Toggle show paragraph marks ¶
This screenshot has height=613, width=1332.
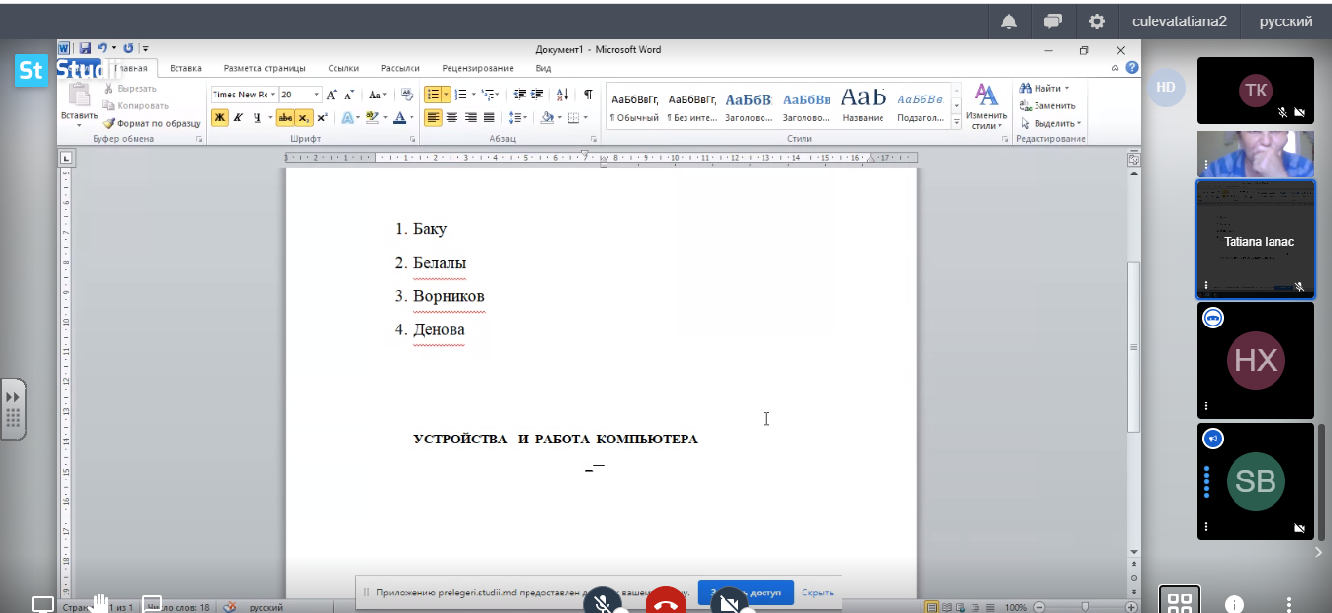(x=588, y=95)
